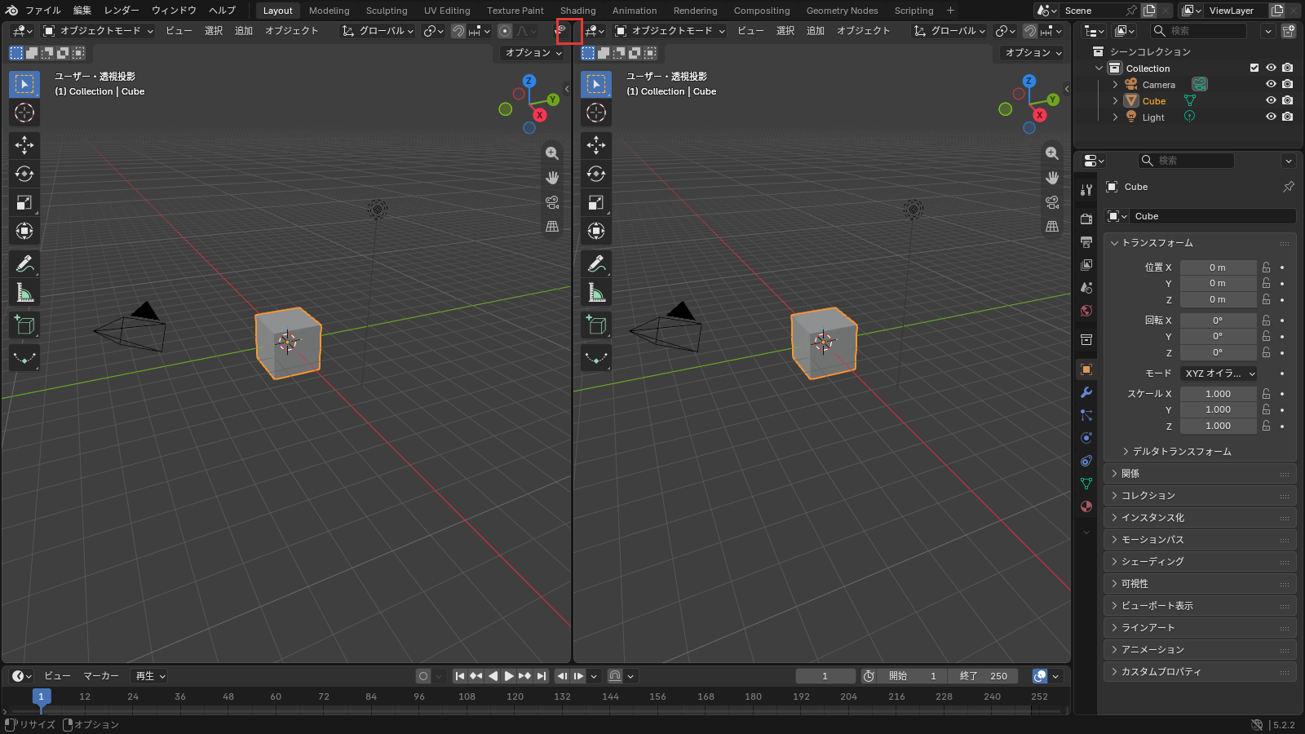The height and width of the screenshot is (734, 1305).
Task: Select the Move tool in left viewport
Action: click(24, 145)
